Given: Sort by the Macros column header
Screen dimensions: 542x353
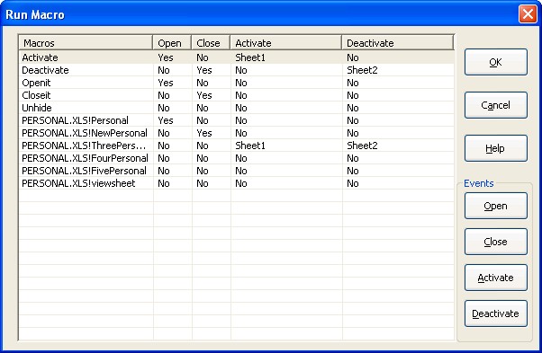Looking at the screenshot, I should click(86, 43).
